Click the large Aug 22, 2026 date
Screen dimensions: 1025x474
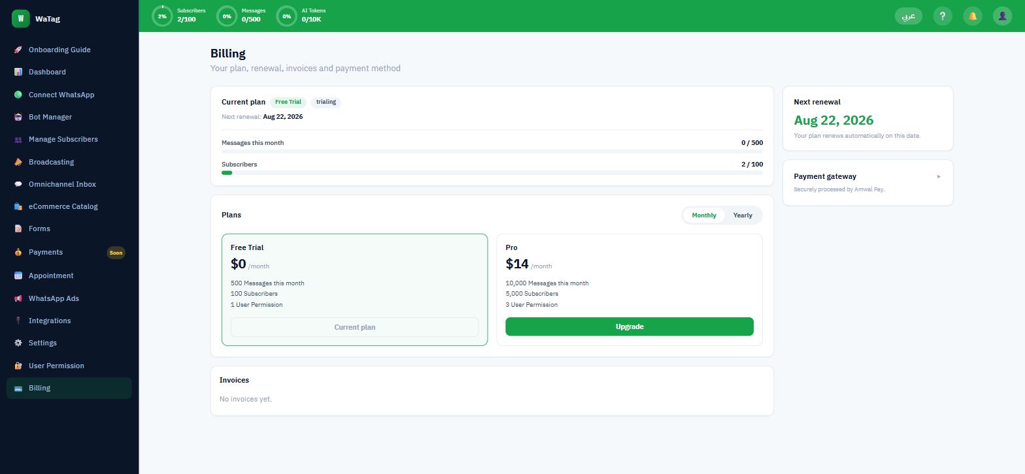point(833,120)
